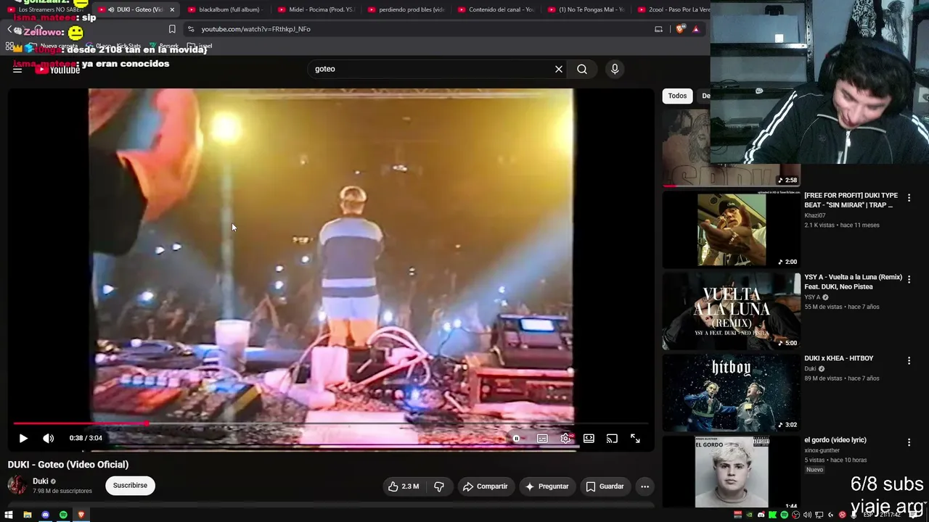Open Spotify from the taskbar

coord(63,515)
